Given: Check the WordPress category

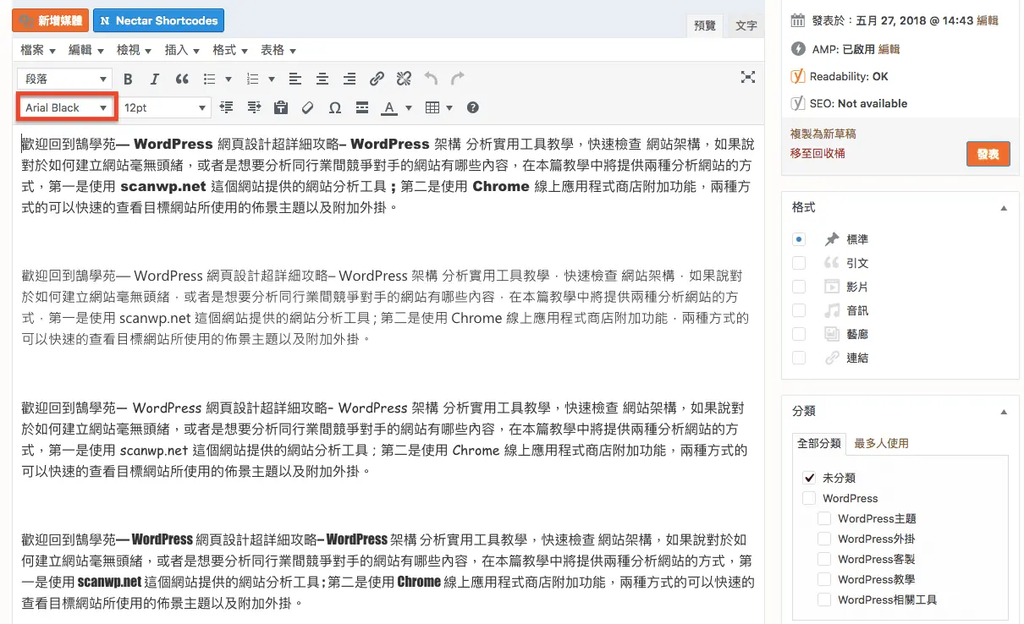Looking at the screenshot, I should 809,498.
